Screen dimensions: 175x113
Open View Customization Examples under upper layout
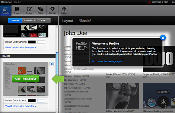click(21, 48)
